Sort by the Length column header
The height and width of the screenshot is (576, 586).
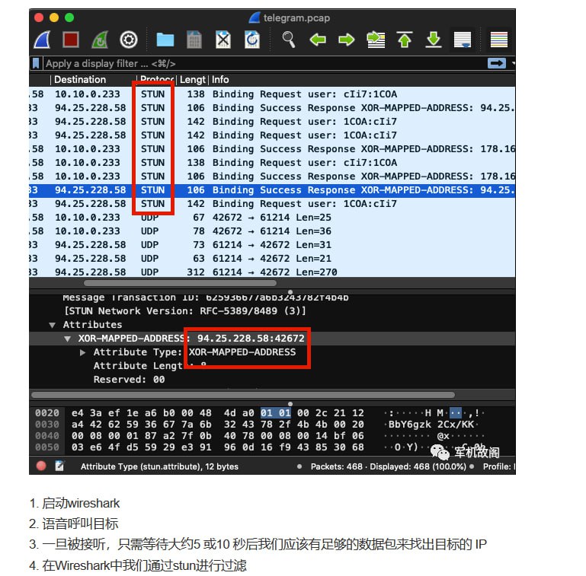coord(193,79)
